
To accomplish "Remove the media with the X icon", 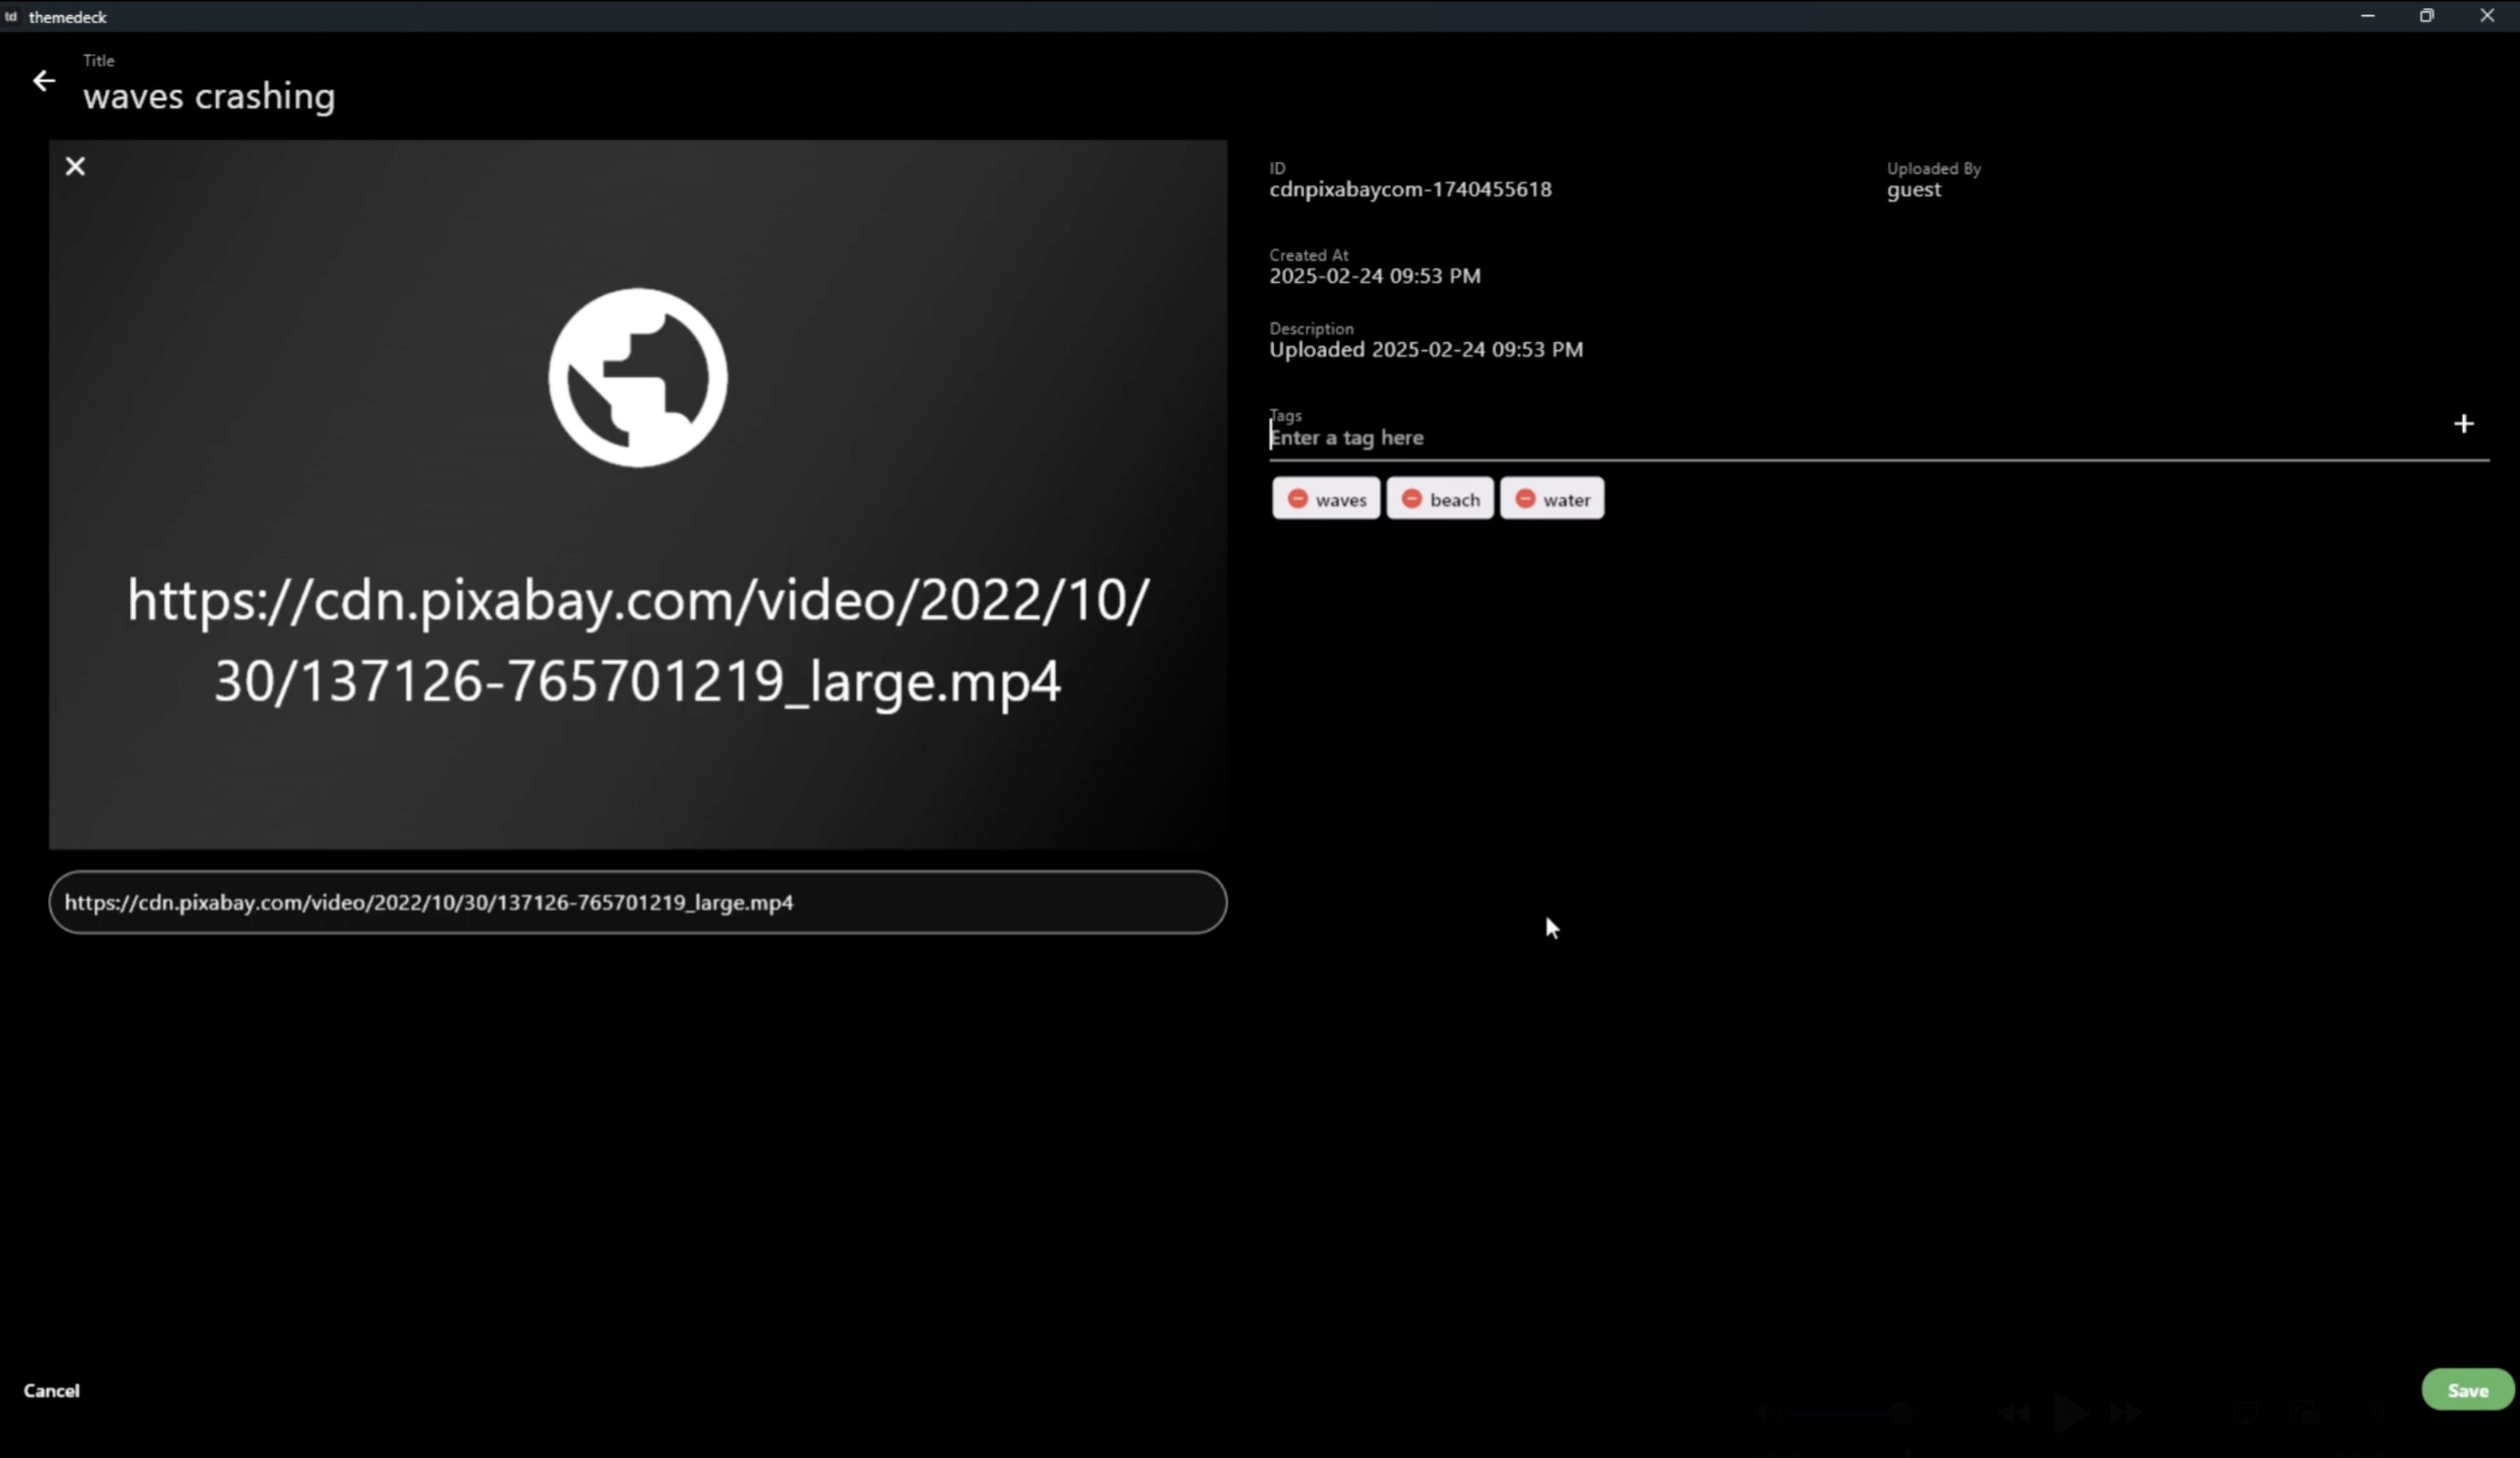I will [x=75, y=166].
